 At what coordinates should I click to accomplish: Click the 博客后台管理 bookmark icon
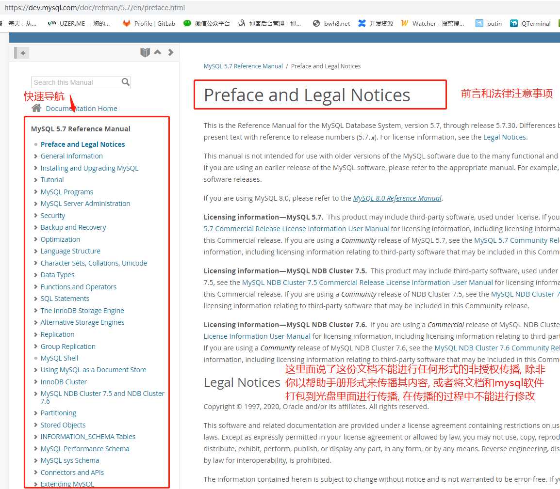242,23
